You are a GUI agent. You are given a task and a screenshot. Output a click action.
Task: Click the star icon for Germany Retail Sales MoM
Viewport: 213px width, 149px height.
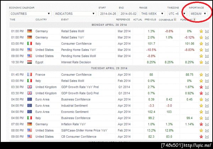tap(201, 31)
